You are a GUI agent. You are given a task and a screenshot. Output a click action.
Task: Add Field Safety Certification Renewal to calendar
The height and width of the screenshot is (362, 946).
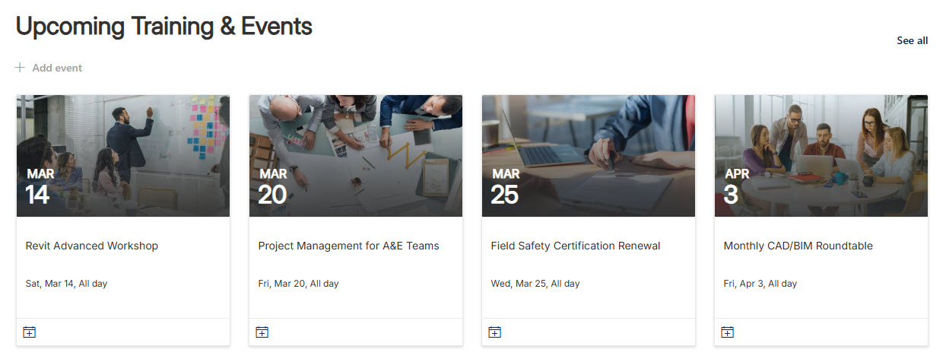pos(495,332)
